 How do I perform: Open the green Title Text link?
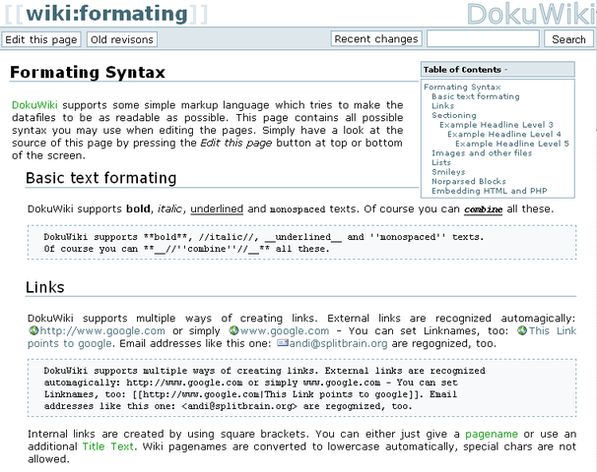pyautogui.click(x=107, y=446)
